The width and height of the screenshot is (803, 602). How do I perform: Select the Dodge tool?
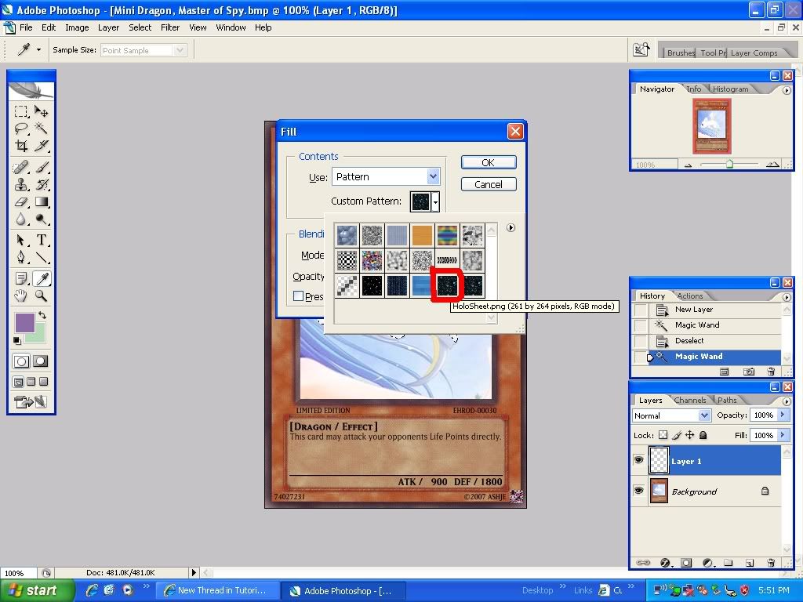click(x=41, y=219)
